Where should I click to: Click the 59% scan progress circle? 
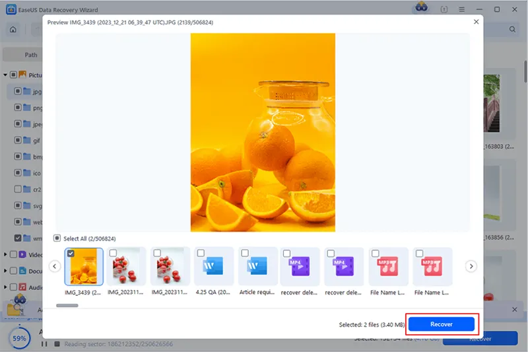pyautogui.click(x=19, y=338)
